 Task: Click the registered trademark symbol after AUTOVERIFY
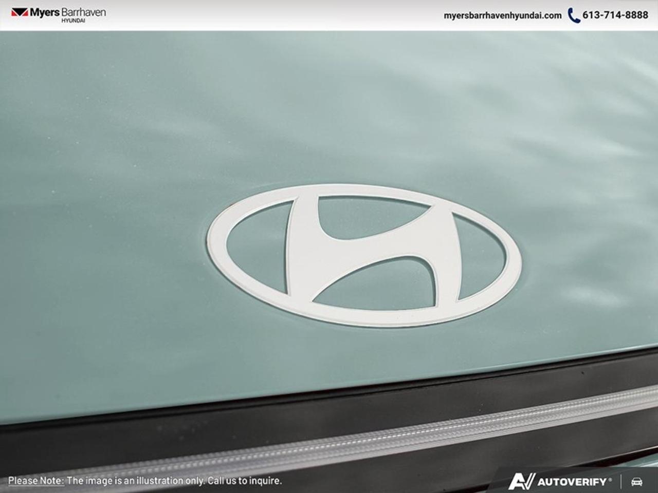(610, 479)
